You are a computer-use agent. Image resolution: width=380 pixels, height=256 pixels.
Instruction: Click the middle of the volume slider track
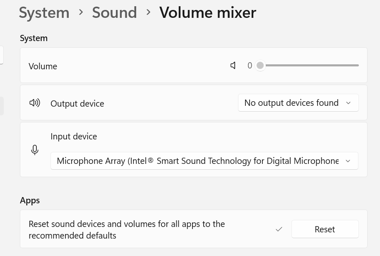tap(309, 65)
